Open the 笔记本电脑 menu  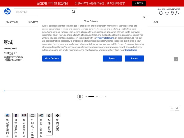click(x=12, y=22)
